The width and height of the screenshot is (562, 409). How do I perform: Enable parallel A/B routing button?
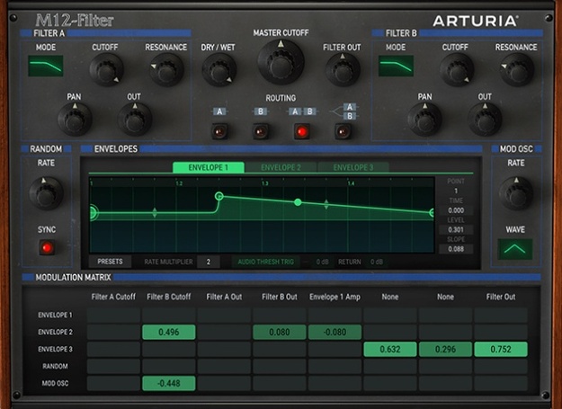[343, 132]
